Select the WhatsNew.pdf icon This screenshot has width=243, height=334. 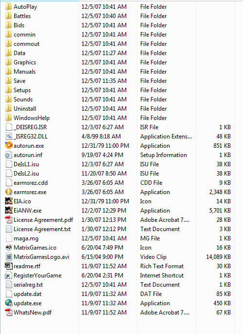[9, 312]
